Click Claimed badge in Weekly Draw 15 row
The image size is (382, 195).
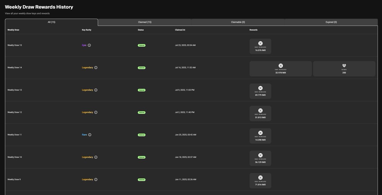tap(142, 45)
